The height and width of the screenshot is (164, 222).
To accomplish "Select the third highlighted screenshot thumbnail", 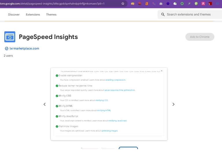I will tap(128, 148).
